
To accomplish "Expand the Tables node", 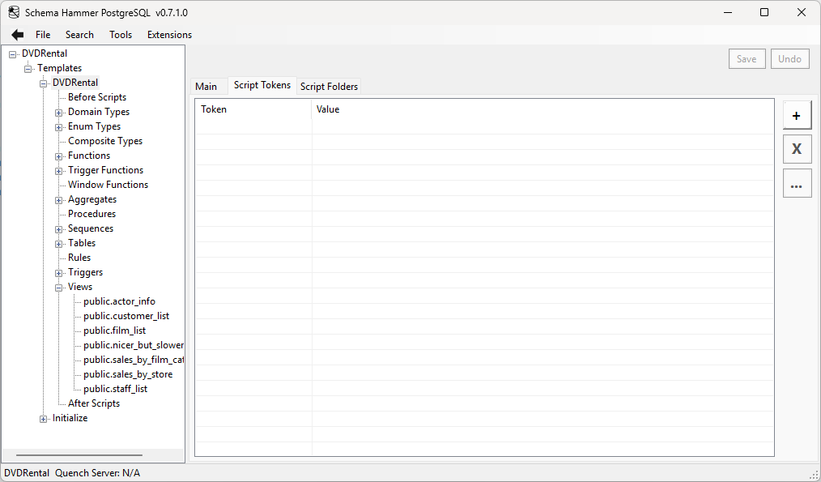I will [x=58, y=242].
